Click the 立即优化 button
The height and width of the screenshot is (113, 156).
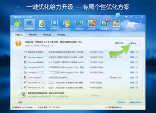(x=133, y=43)
